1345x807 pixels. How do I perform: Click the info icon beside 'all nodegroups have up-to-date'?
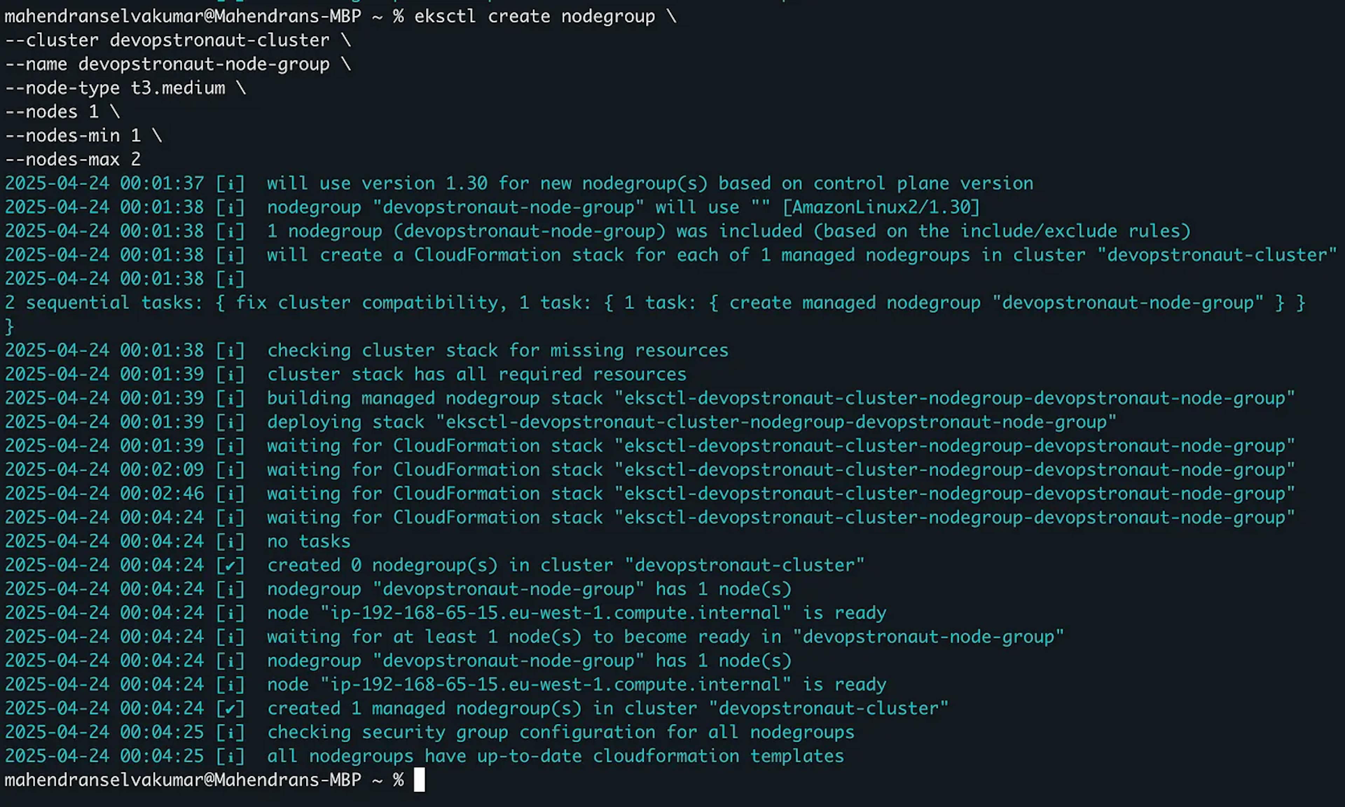click(x=230, y=756)
